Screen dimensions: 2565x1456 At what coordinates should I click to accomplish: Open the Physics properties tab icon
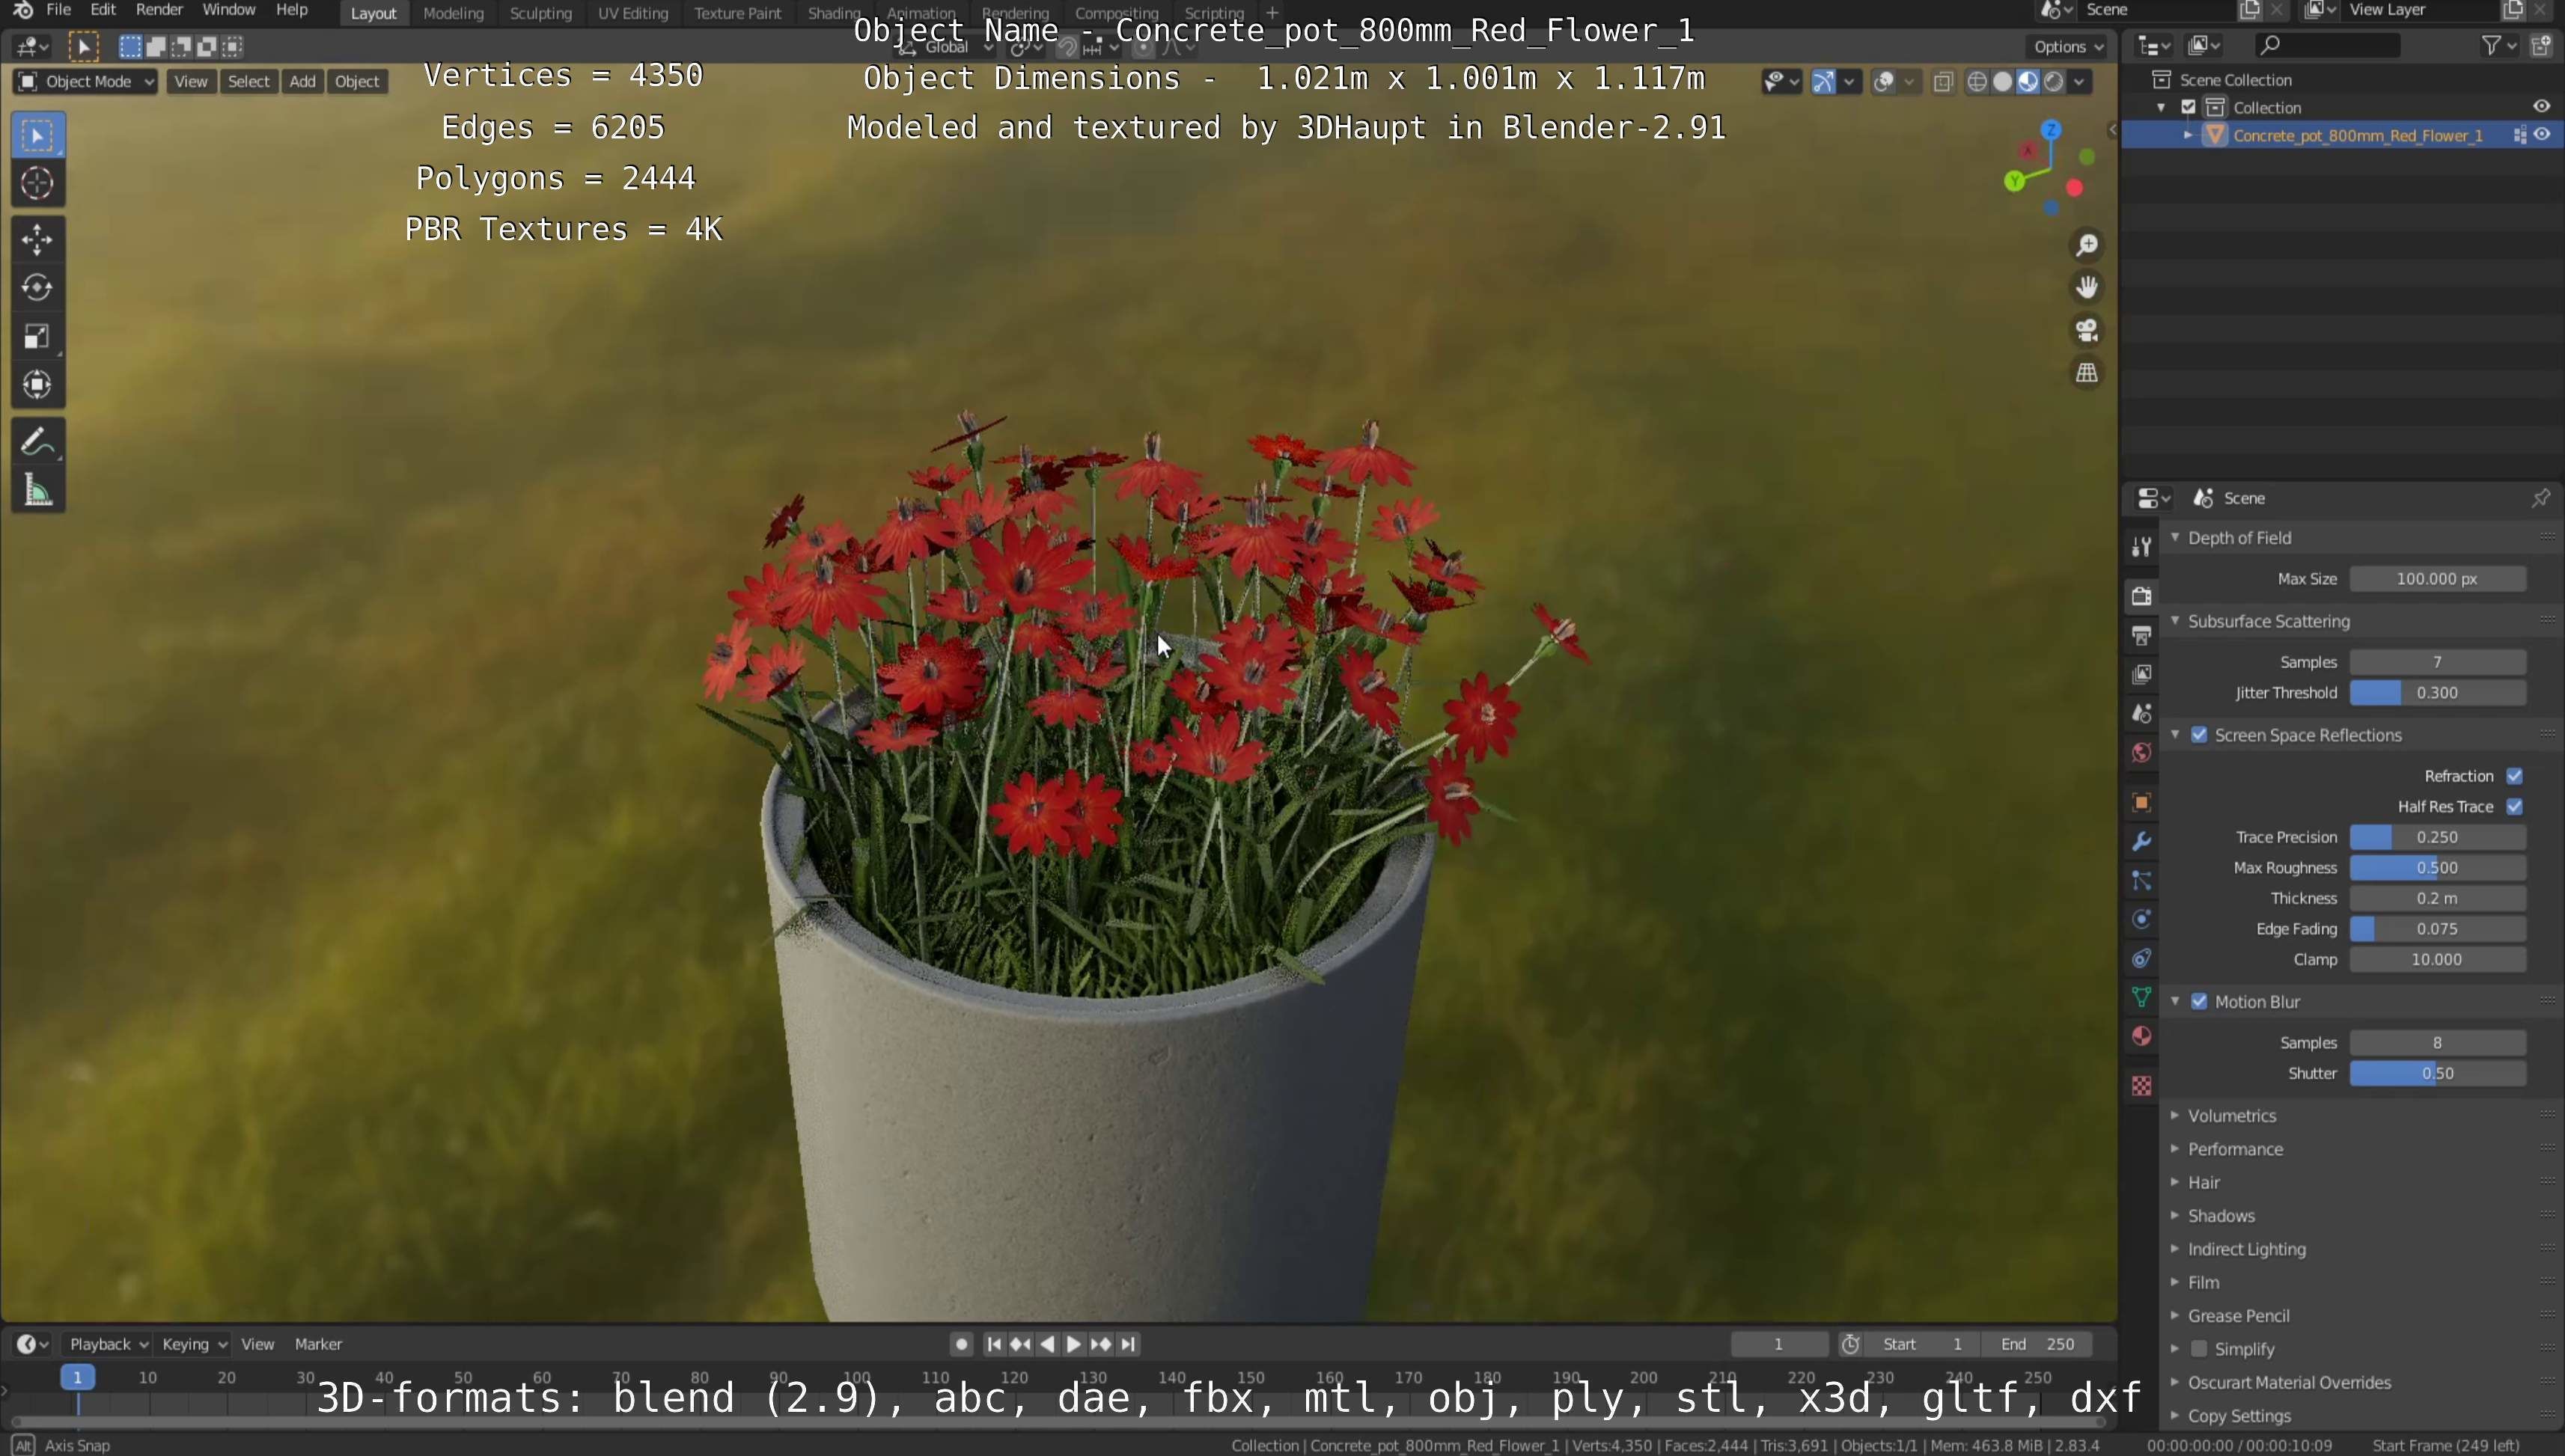pyautogui.click(x=2141, y=919)
